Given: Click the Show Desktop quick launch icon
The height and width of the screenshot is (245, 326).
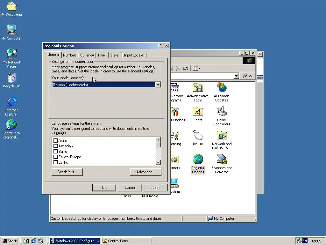Looking at the screenshot, I should (26, 241).
